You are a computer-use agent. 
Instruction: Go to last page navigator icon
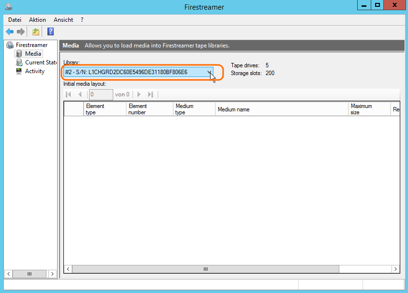151,94
